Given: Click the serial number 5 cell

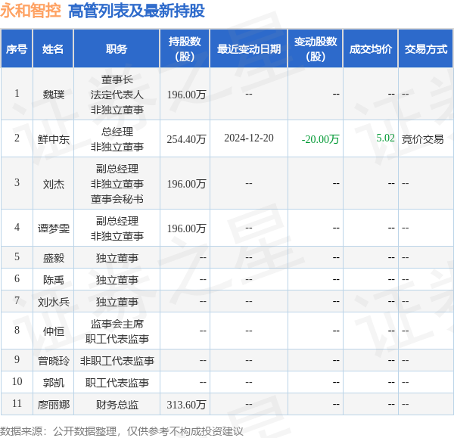Looking at the screenshot, I should (17, 256).
